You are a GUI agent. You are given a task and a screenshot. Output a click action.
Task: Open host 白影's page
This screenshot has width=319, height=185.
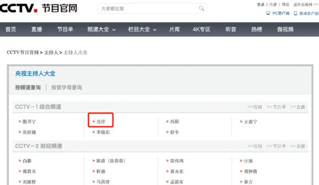[x=27, y=161]
